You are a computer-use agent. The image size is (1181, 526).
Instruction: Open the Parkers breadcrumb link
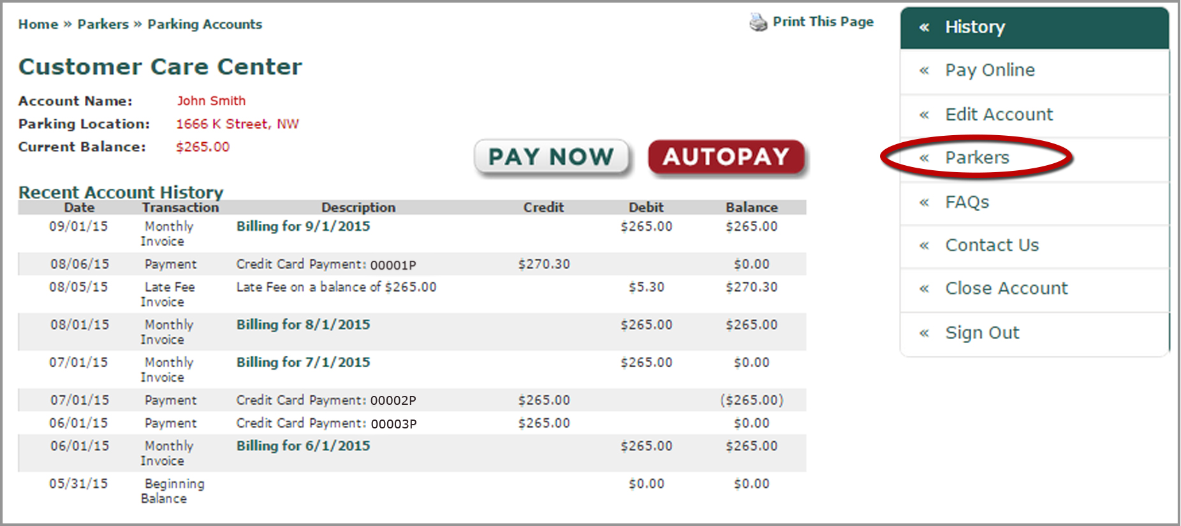[x=103, y=24]
